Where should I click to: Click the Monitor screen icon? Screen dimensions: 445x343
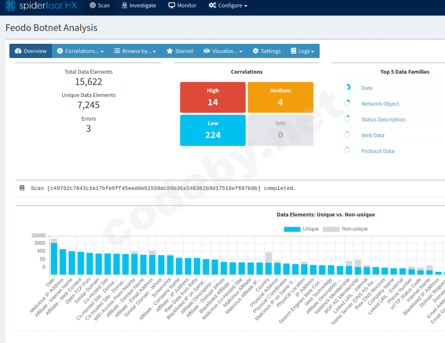point(172,6)
